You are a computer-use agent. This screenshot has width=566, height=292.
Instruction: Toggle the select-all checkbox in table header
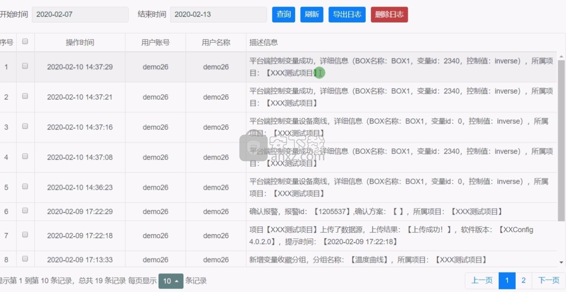25,41
